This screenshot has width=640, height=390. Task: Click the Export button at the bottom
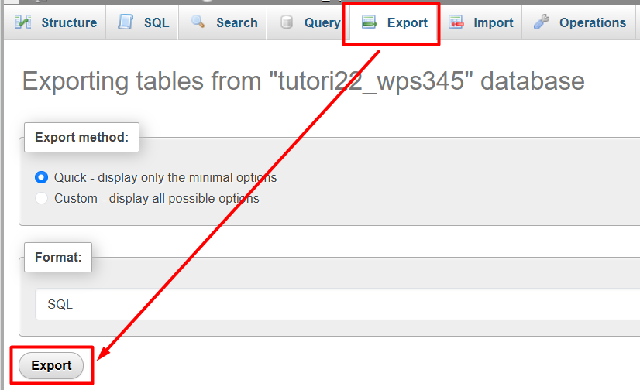point(51,365)
